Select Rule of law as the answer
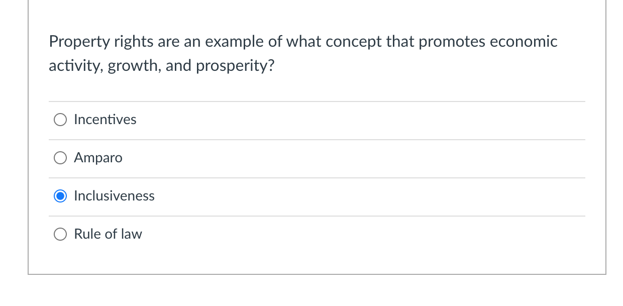This screenshot has height=306, width=623. point(60,234)
